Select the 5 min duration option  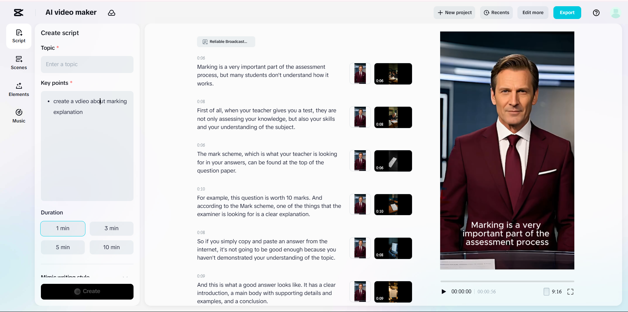[63, 247]
